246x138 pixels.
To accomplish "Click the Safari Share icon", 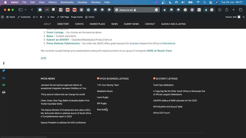I will pyautogui.click(x=227, y=10).
